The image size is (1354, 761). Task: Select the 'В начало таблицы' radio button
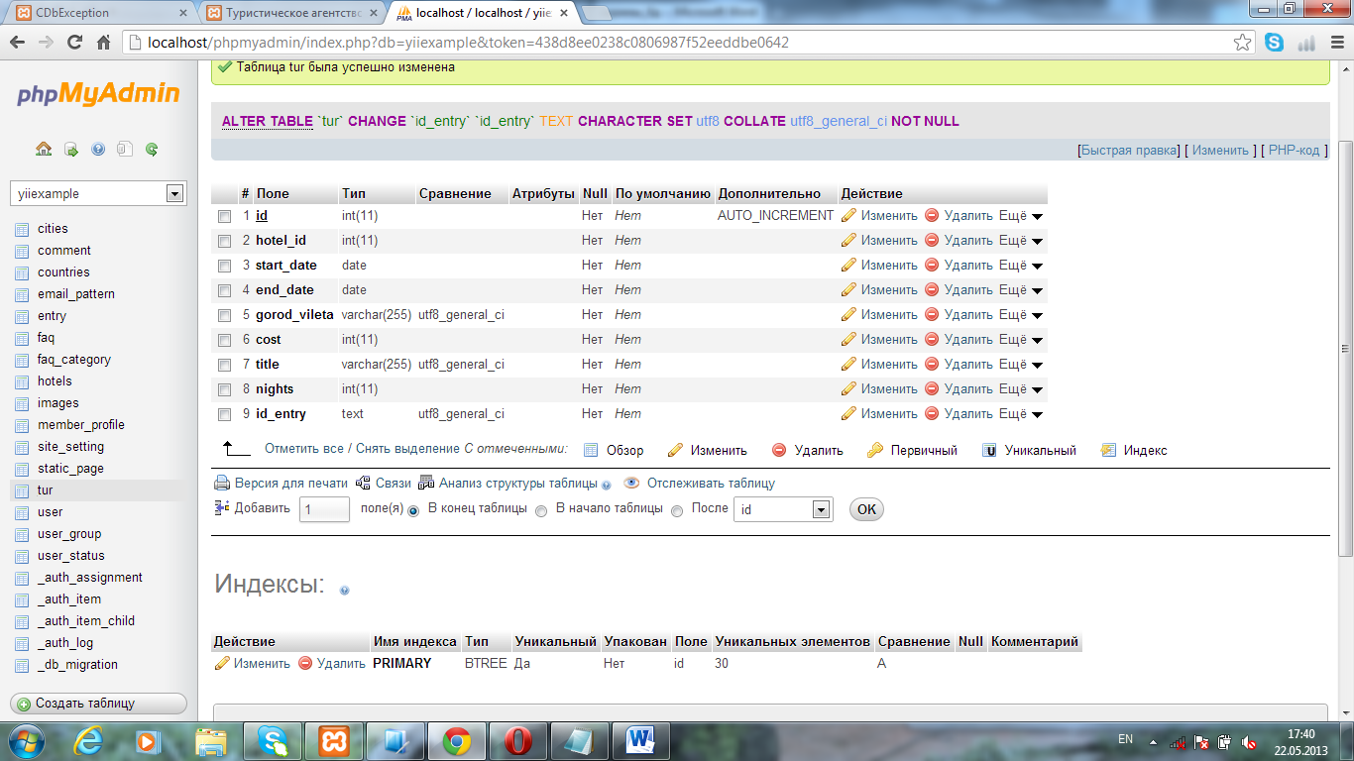[541, 511]
